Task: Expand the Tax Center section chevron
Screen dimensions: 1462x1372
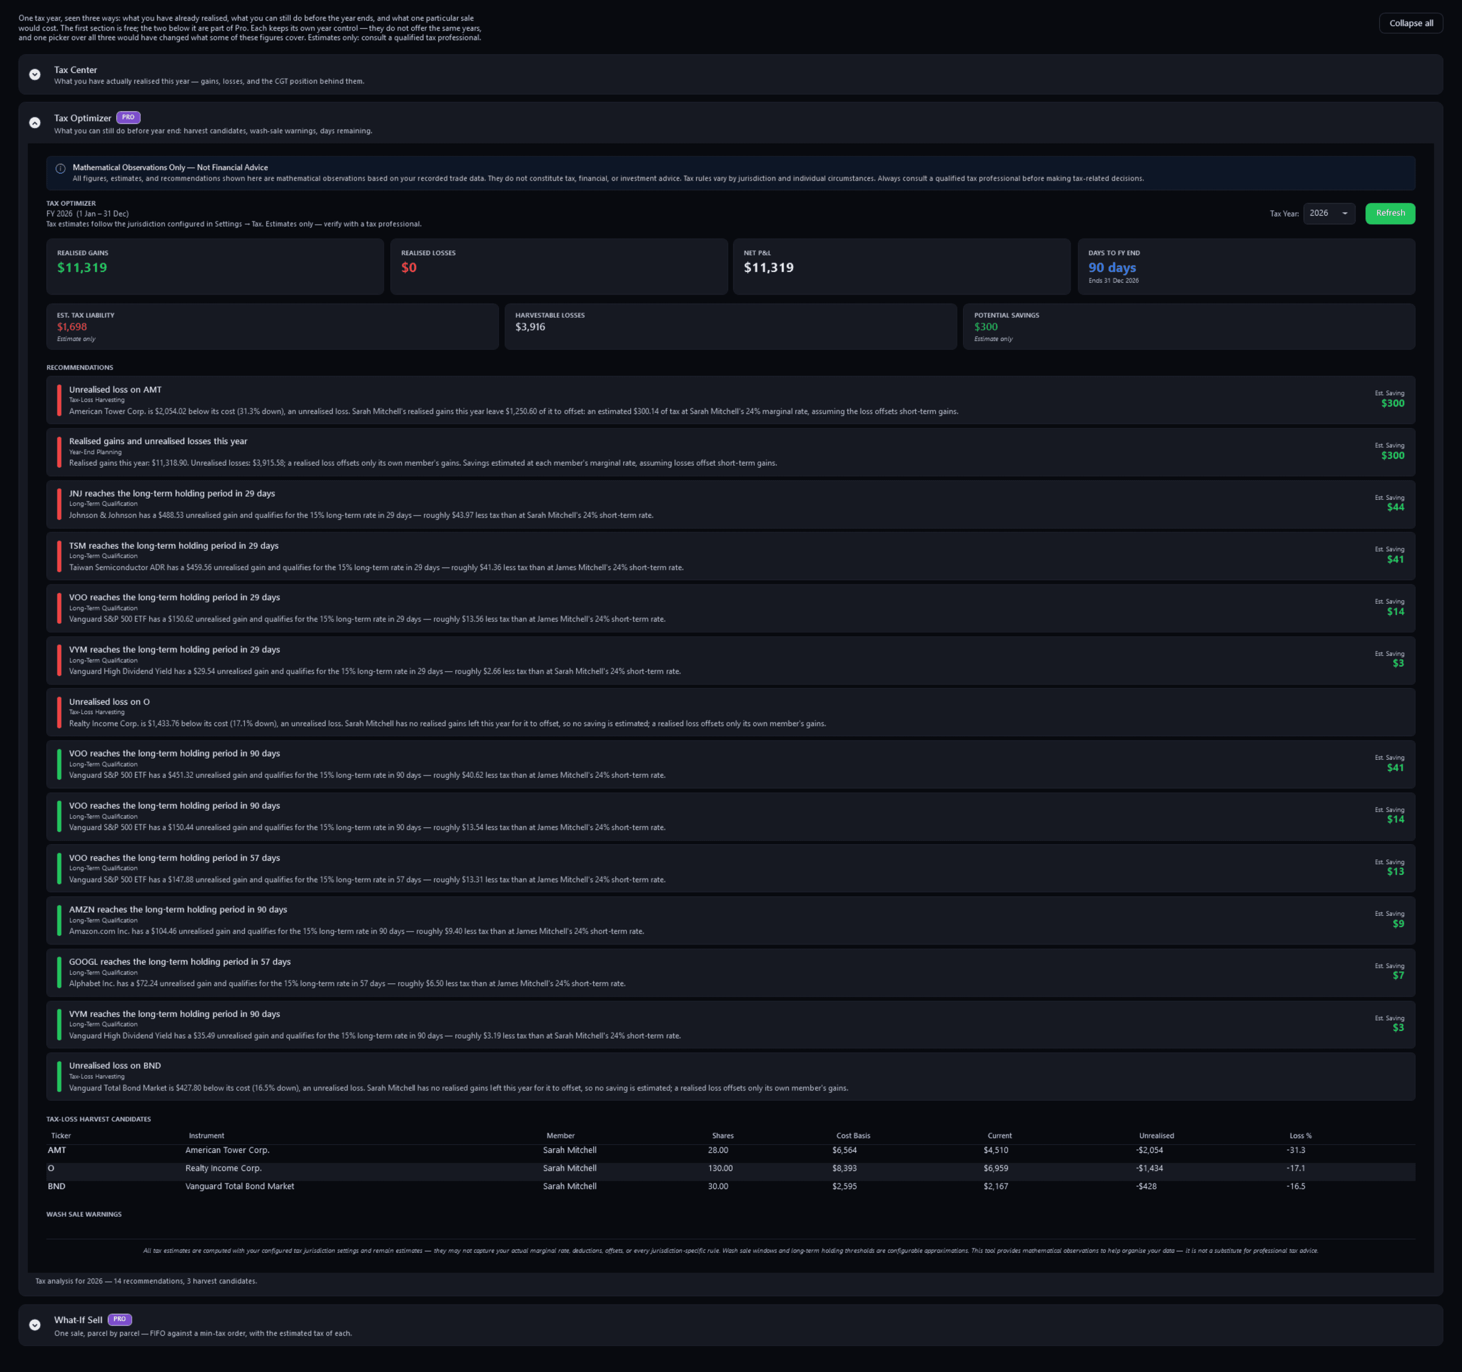Action: (35, 74)
